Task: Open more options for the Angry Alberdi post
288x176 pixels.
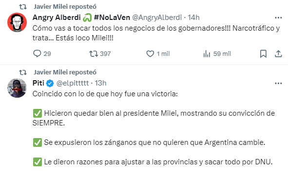Action: (x=278, y=18)
